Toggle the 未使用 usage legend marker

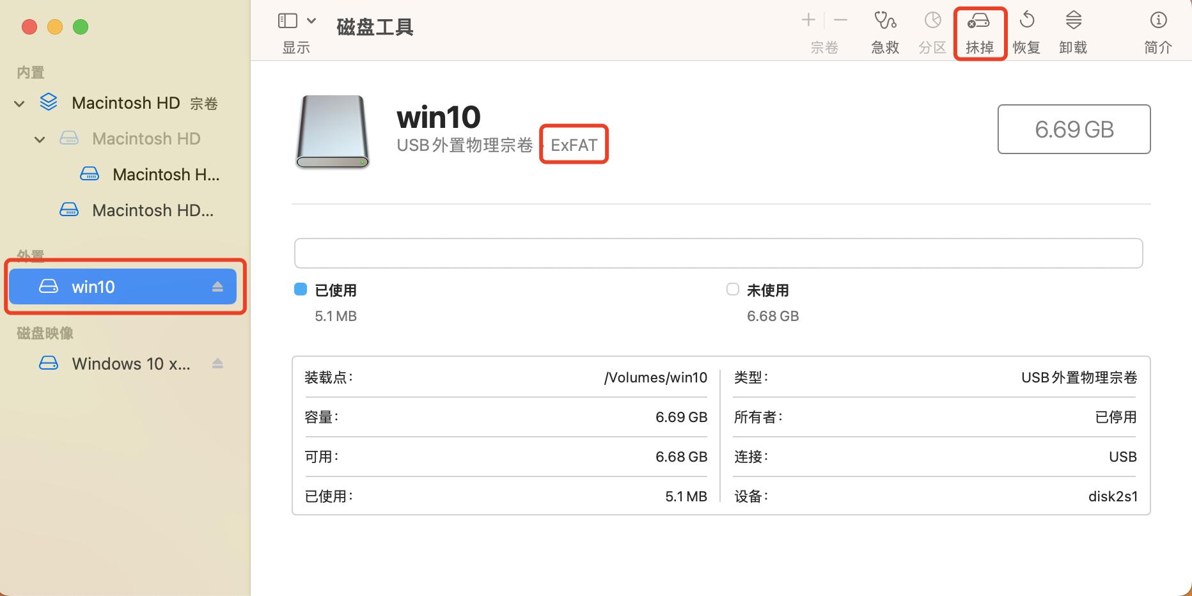[732, 289]
